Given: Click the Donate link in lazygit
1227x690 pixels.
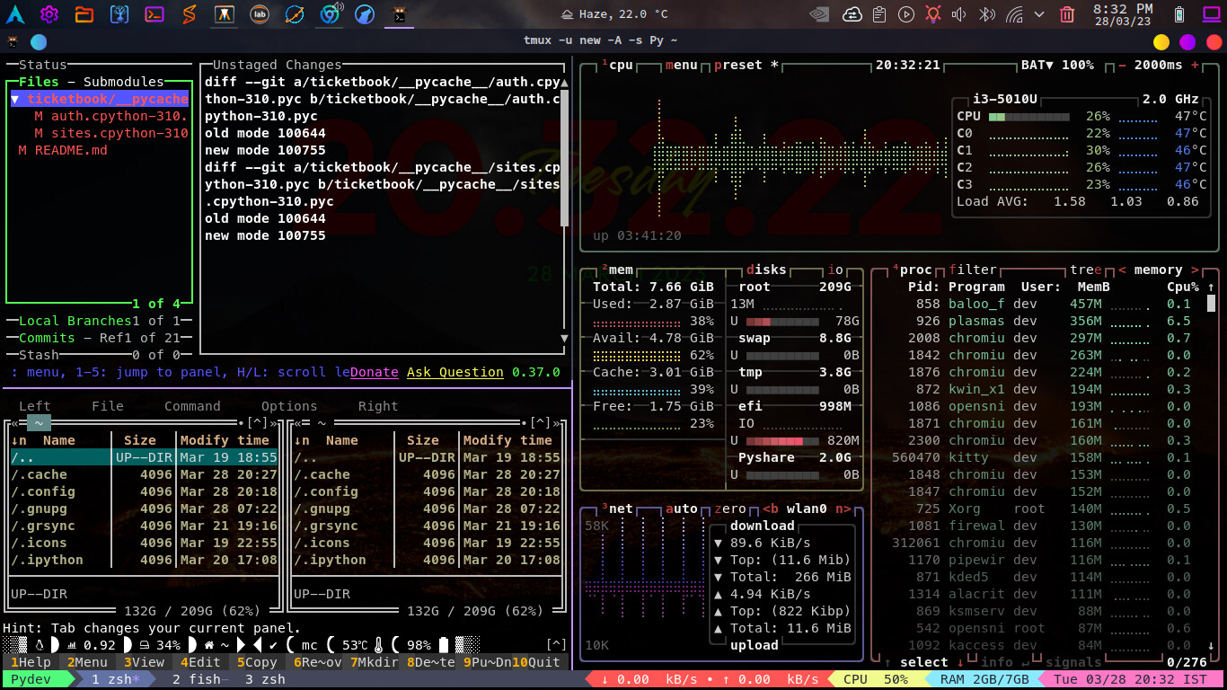Looking at the screenshot, I should pyautogui.click(x=375, y=372).
